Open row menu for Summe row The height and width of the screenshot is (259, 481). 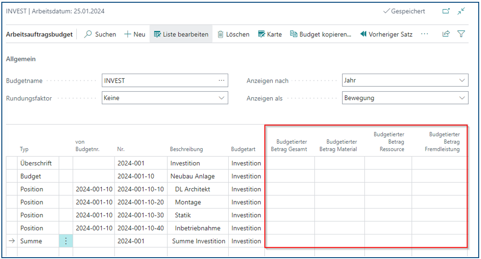point(65,241)
